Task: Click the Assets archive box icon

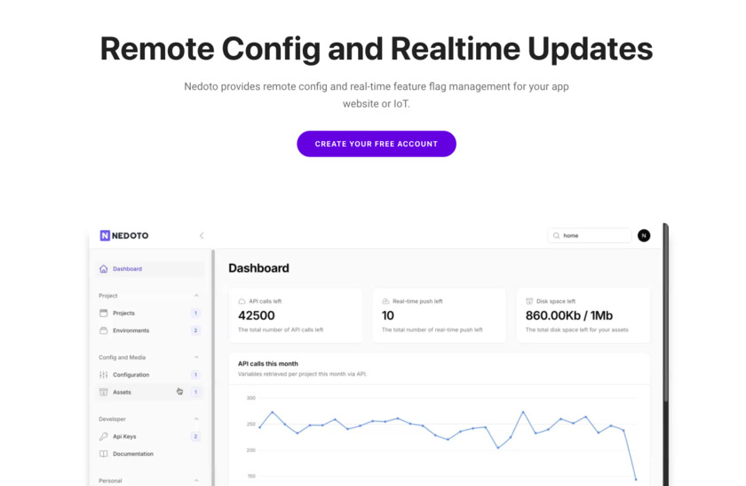Action: (103, 392)
